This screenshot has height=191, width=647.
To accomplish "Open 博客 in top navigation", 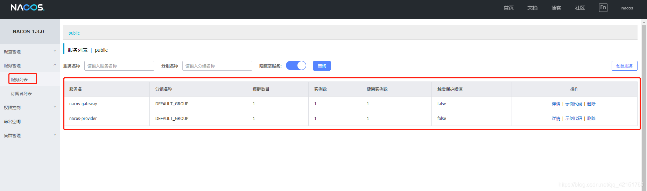I will [556, 8].
